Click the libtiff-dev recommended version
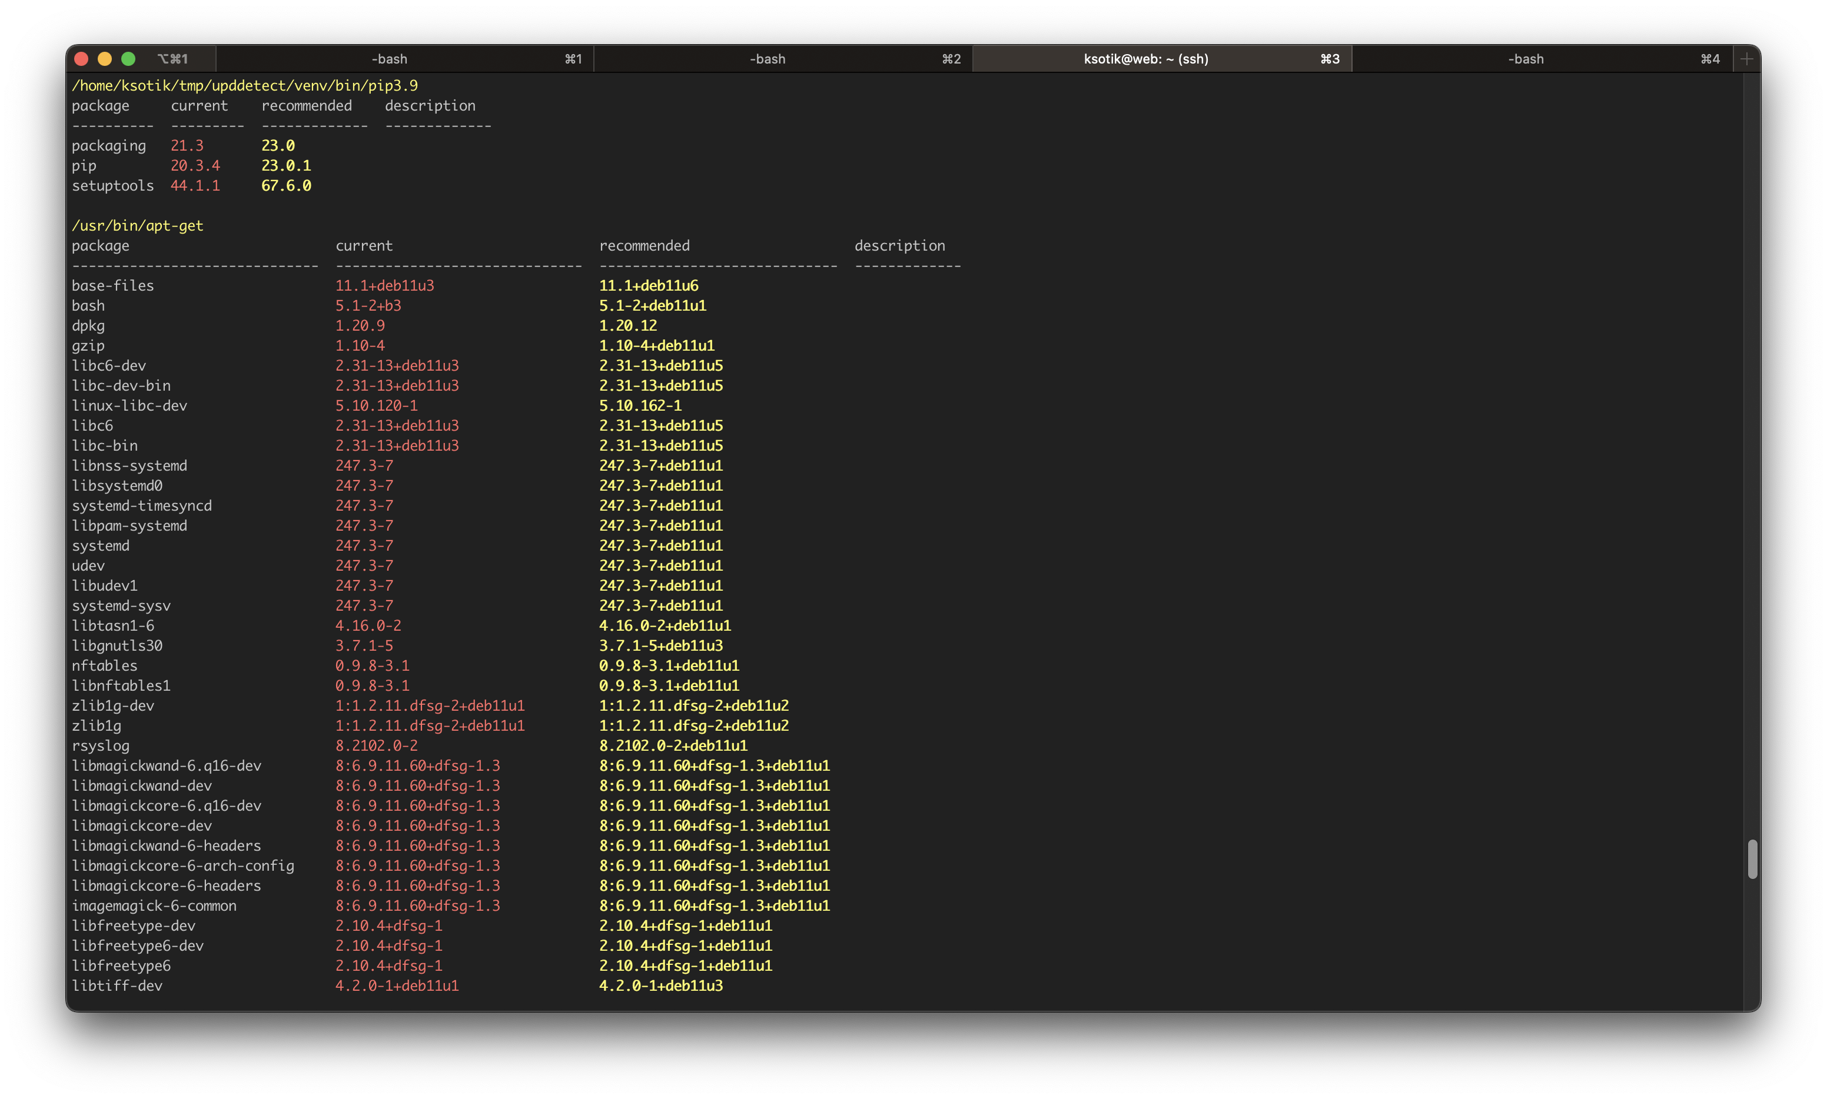Viewport: 1827px width, 1099px height. [x=661, y=985]
